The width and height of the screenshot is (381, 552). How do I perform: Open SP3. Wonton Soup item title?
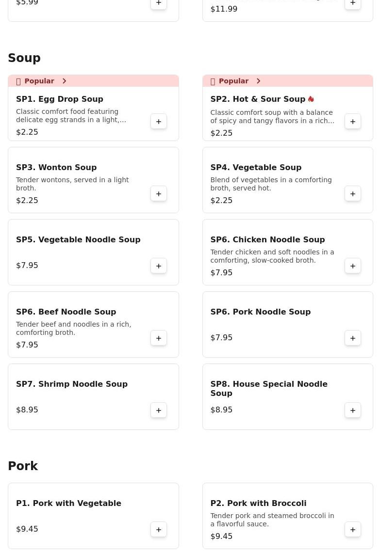[56, 167]
